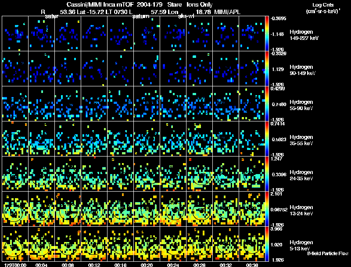
Task: Click the -1.148 colorbar midpoint value
Action: 277,34
